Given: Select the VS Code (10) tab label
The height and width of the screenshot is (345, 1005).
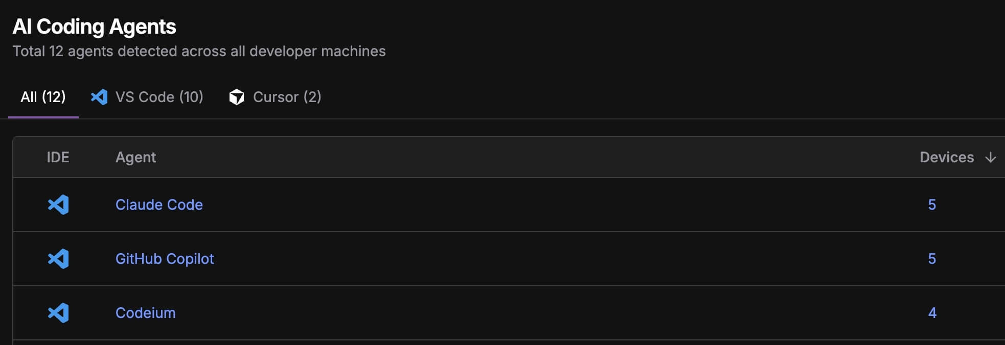Looking at the screenshot, I should pyautogui.click(x=159, y=97).
